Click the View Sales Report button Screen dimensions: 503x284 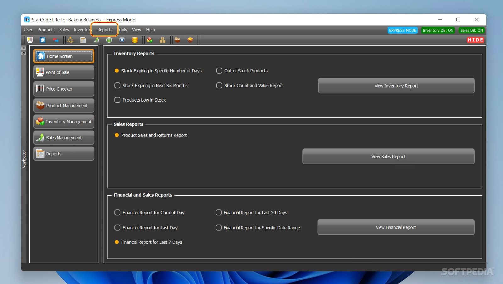[x=388, y=156]
